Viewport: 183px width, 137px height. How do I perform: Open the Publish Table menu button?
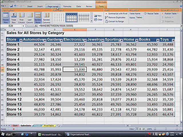170,14
